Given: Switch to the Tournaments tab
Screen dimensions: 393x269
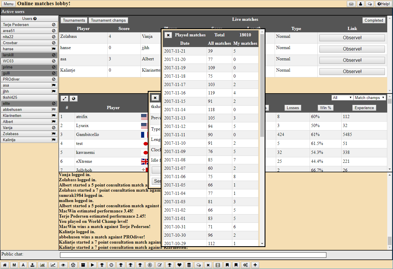Looking at the screenshot, I should [x=74, y=20].
